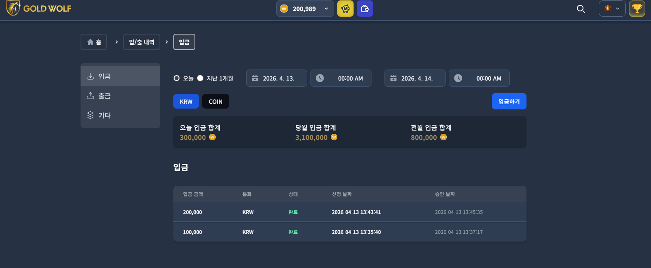The image size is (651, 268).
Task: Open the yellow coin mascot icon
Action: 345,9
